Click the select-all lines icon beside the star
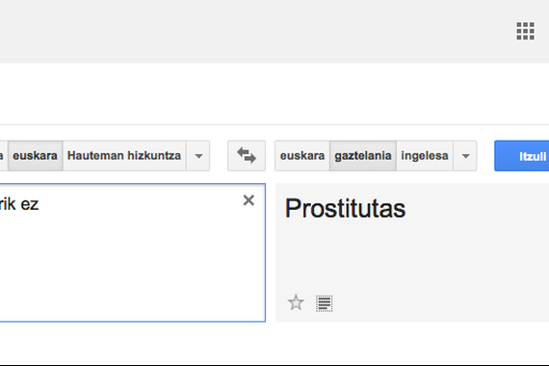The height and width of the screenshot is (366, 549). (325, 303)
